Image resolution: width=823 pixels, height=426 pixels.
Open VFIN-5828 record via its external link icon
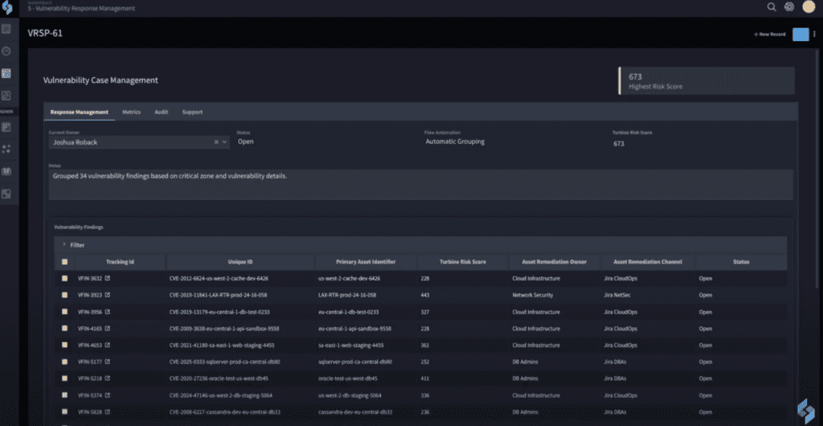(x=108, y=412)
